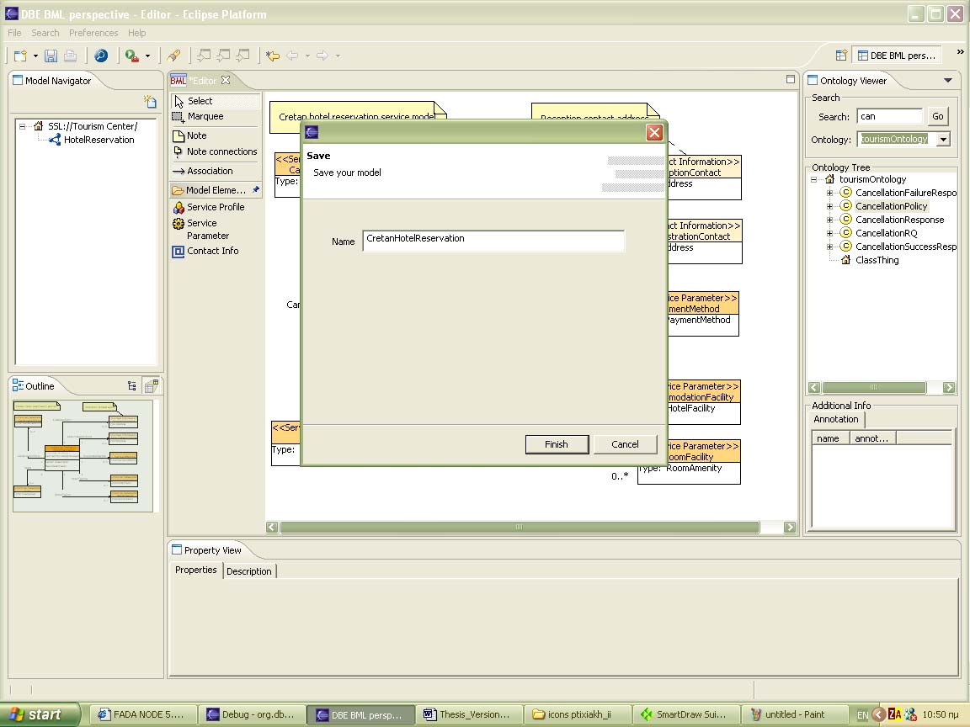Screen dimensions: 970x727
Task: Open the Search menu
Action: 45,33
